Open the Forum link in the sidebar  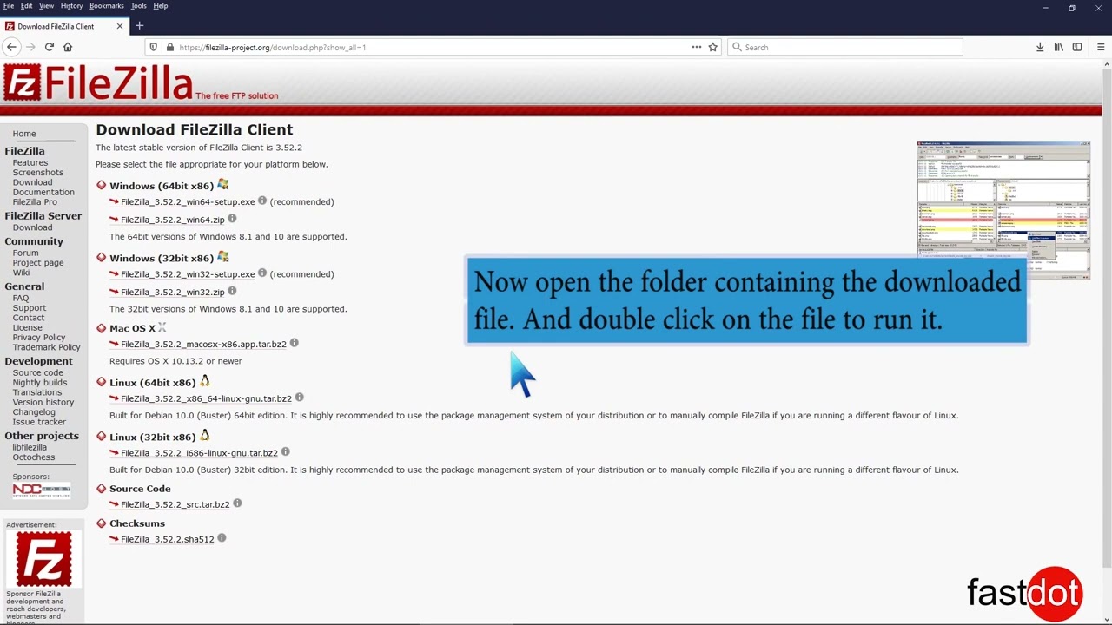25,253
